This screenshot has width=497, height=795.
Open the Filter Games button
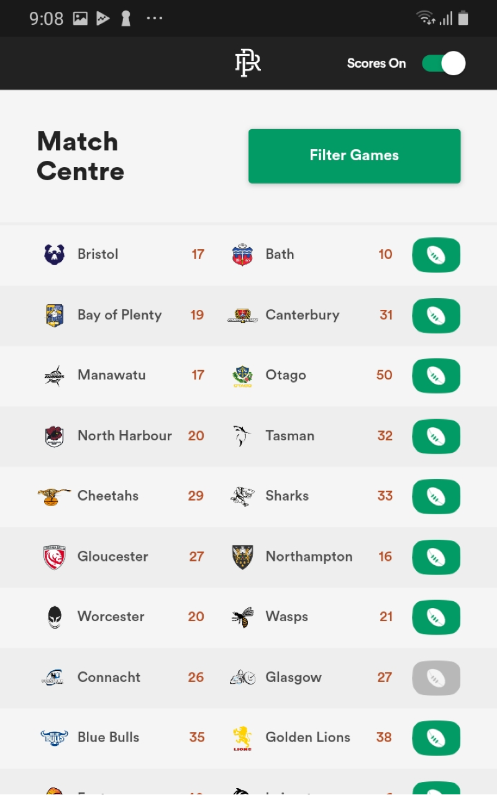(354, 156)
